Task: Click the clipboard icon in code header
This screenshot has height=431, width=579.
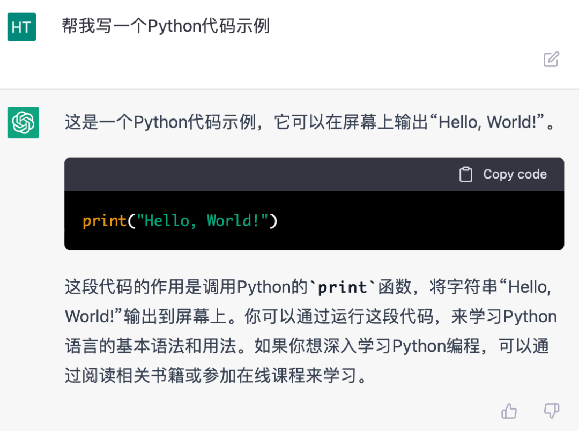Action: pyautogui.click(x=466, y=175)
